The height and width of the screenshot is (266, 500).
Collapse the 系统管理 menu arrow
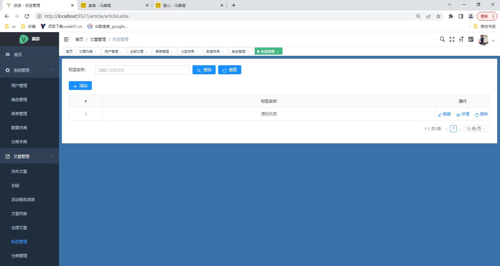point(52,70)
